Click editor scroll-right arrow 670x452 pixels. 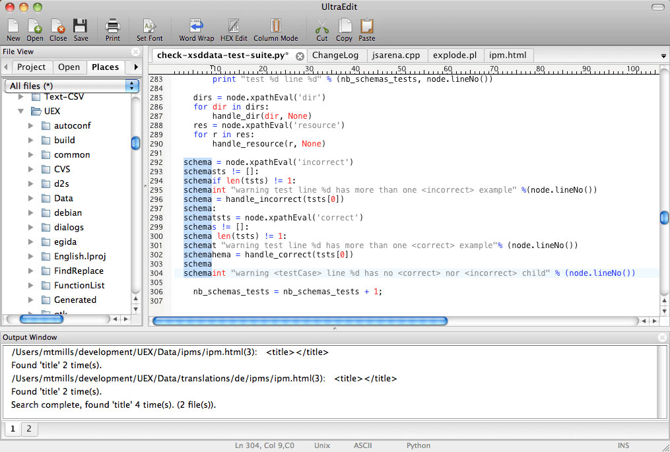coord(654,321)
